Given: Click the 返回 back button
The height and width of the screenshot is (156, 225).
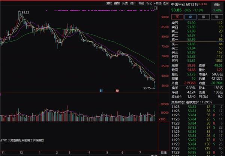Looking at the screenshot, I should tap(166, 3).
